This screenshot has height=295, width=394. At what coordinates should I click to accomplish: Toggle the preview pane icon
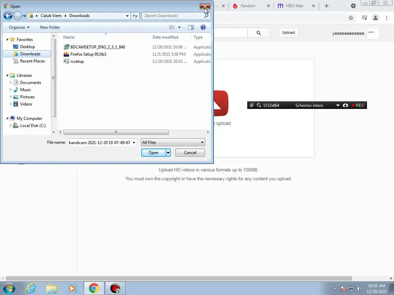coord(191,27)
